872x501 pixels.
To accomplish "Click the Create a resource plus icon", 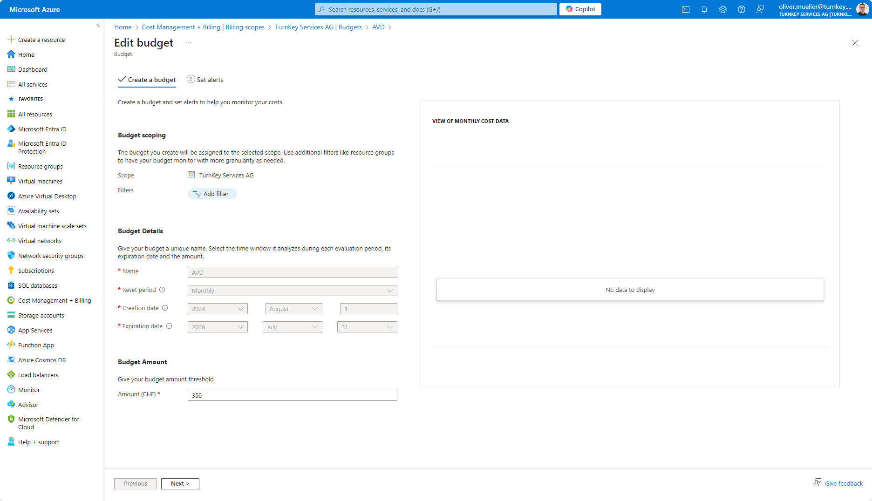I will (x=11, y=40).
